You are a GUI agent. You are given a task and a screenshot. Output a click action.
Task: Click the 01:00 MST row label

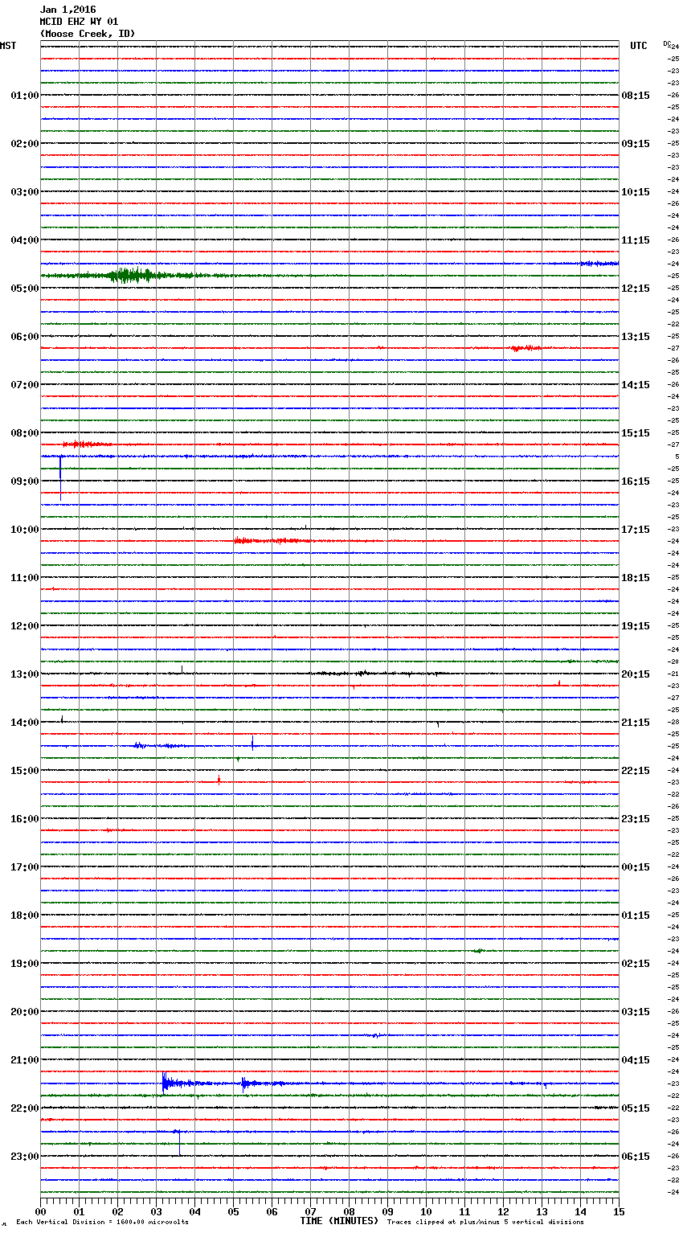(24, 96)
